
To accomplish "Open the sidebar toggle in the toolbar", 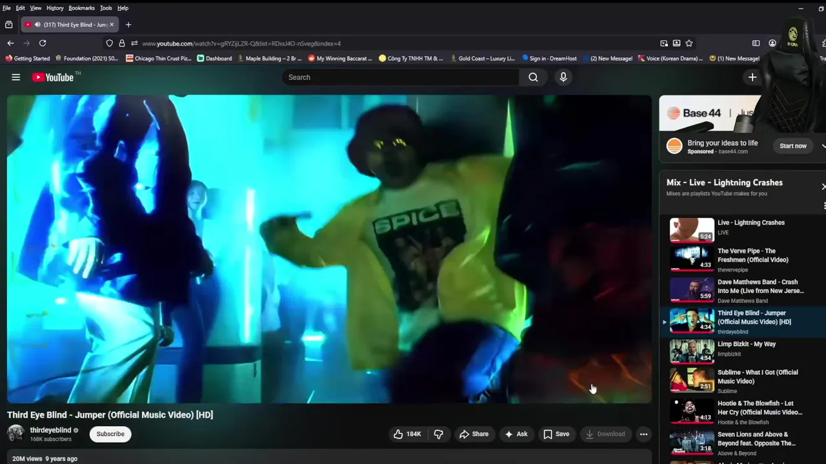I will (756, 43).
